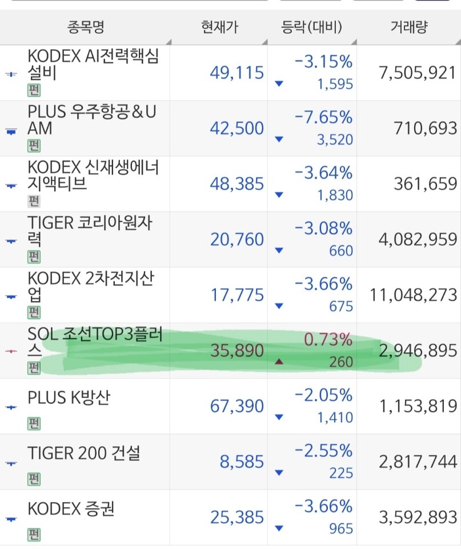Click candlestick icon beside TIGER 200 건설
Screen dimensions: 461x549
coord(11,463)
